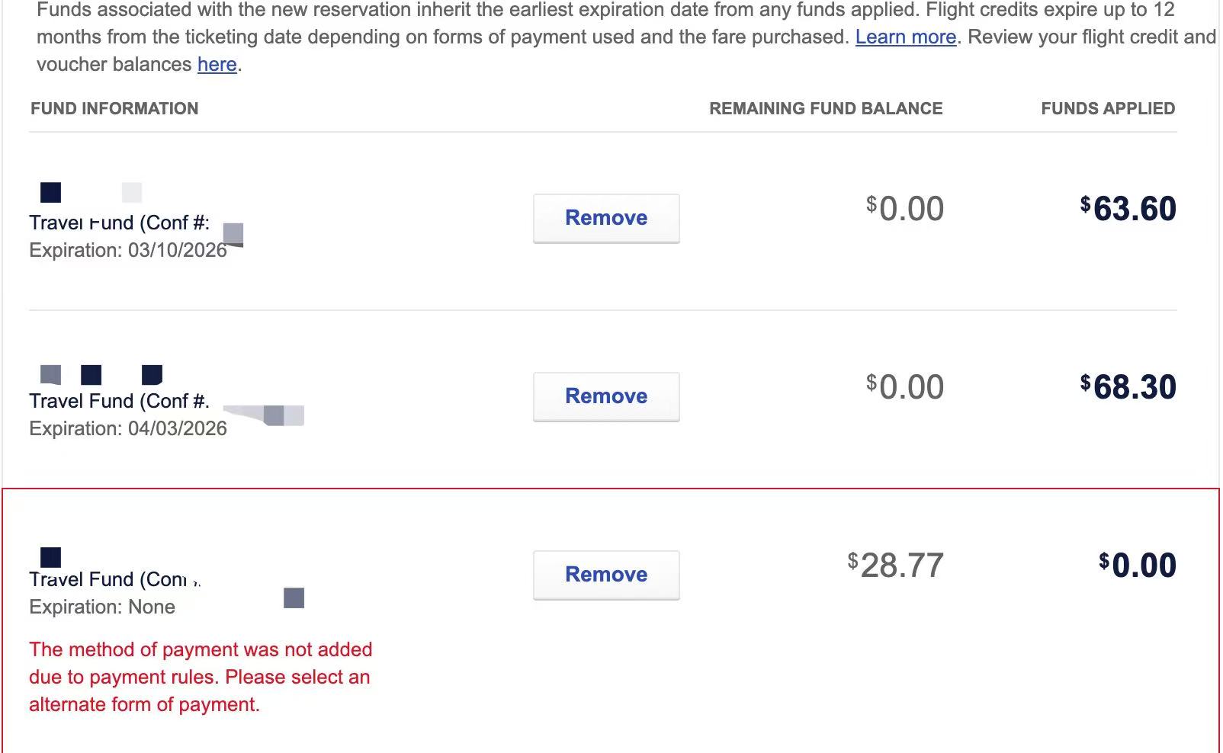Viewport: 1223px width, 753px height.
Task: Select the $68.30 funds applied amount
Action: tap(1128, 387)
